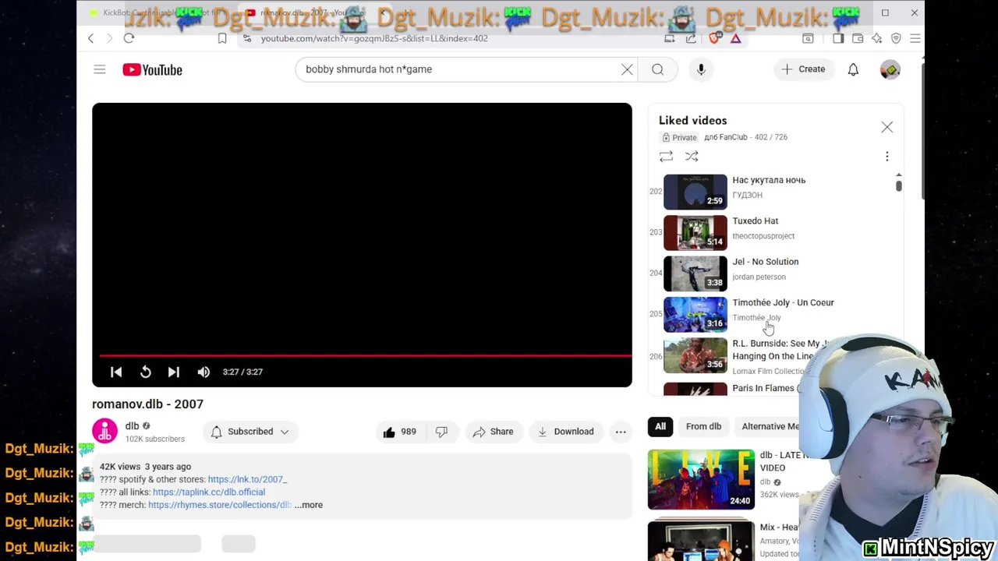Viewport: 998px width, 561px height.
Task: Close the Liked videos playlist panel
Action: point(887,127)
